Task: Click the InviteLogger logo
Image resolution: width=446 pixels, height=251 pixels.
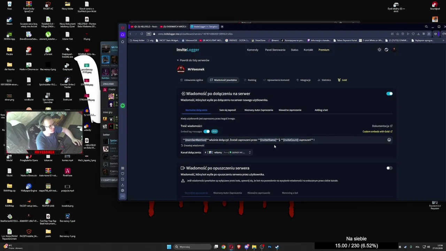Action: pos(188,50)
